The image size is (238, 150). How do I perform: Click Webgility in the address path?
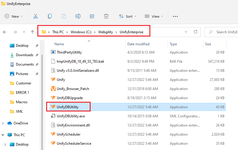[x=106, y=32]
